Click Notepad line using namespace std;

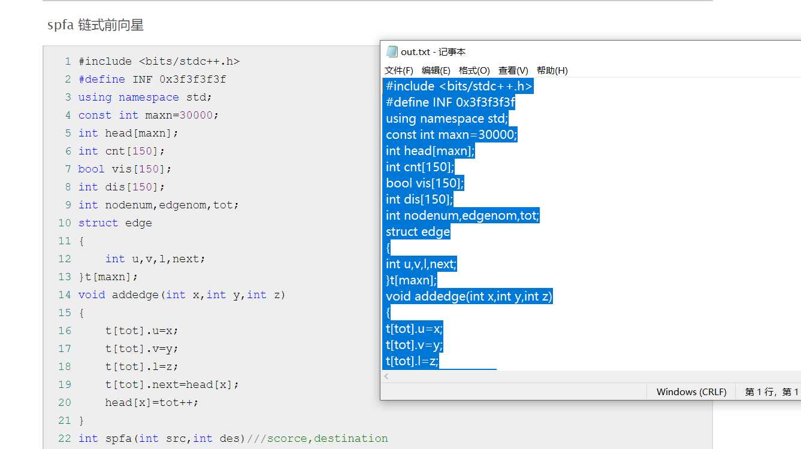pyautogui.click(x=447, y=119)
